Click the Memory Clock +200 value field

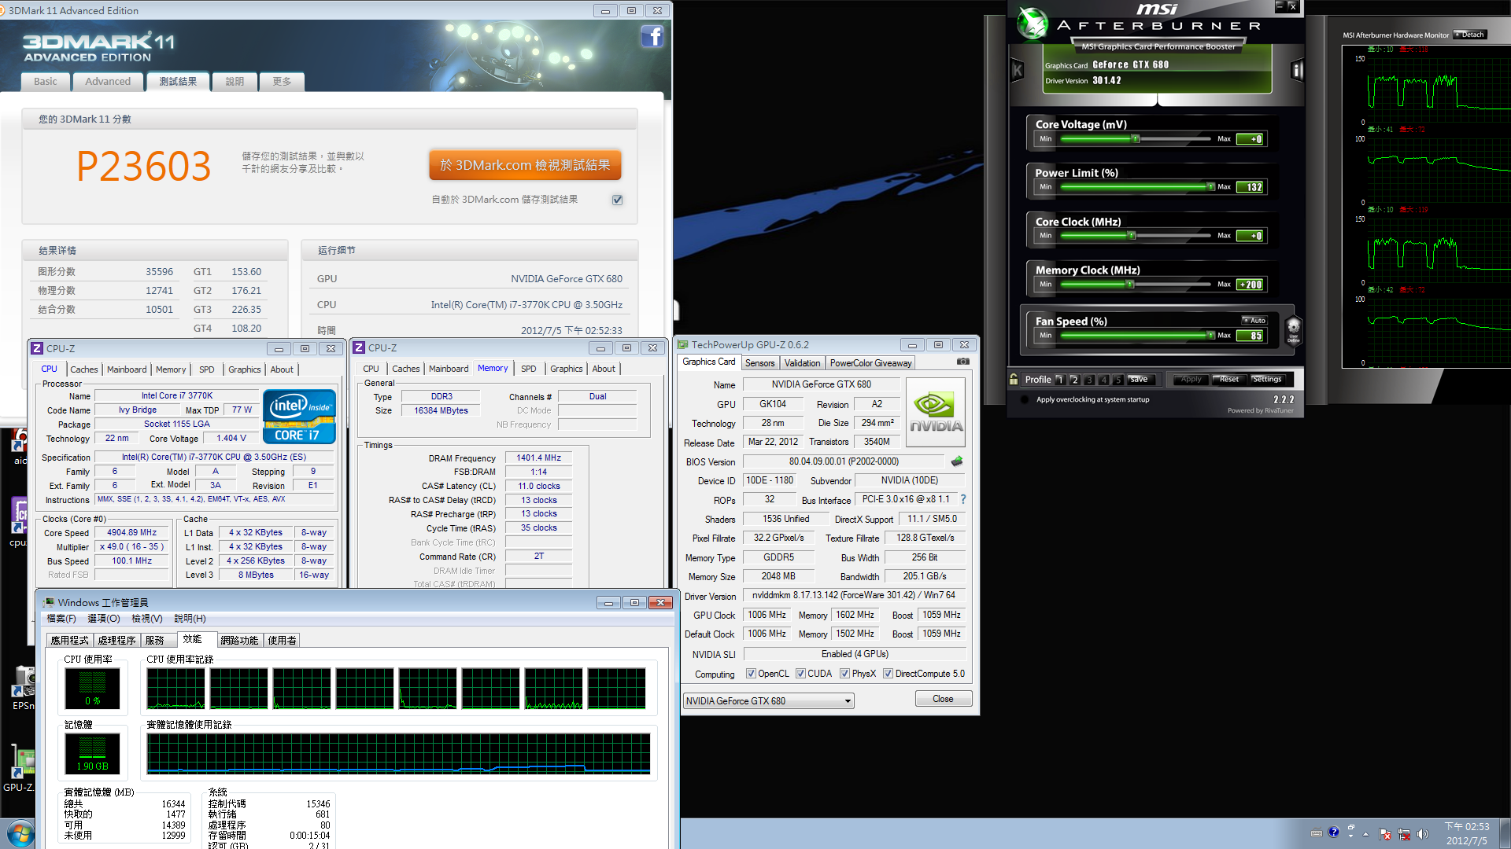(x=1250, y=285)
